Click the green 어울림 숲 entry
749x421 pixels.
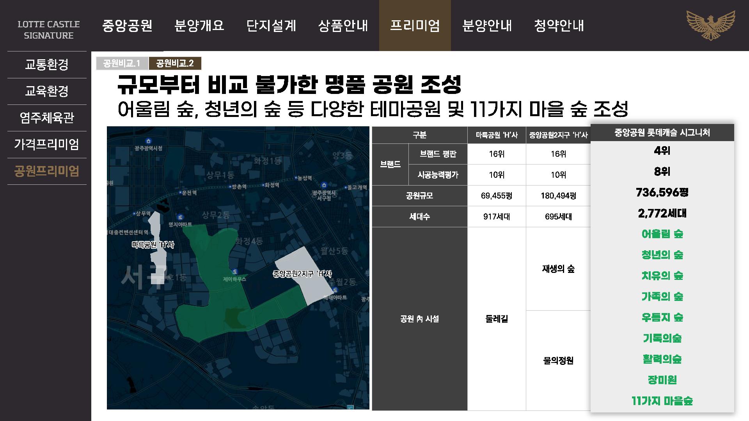coord(662,234)
